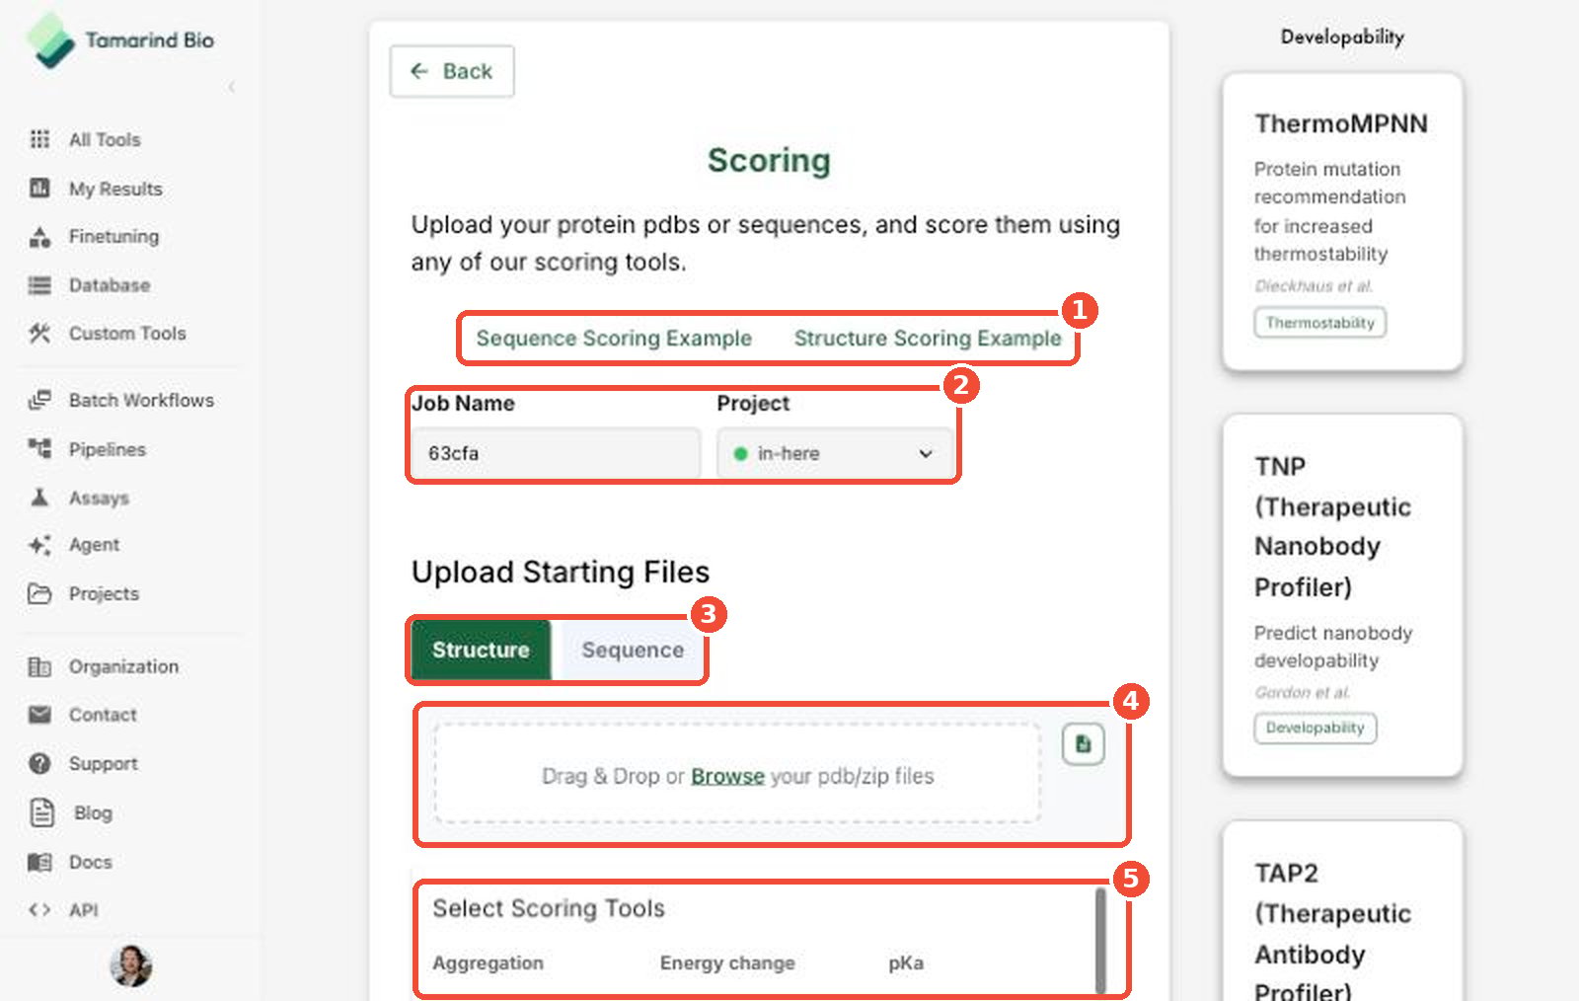The width and height of the screenshot is (1579, 1001).
Task: Click the Energy change scoring category
Action: 727,962
